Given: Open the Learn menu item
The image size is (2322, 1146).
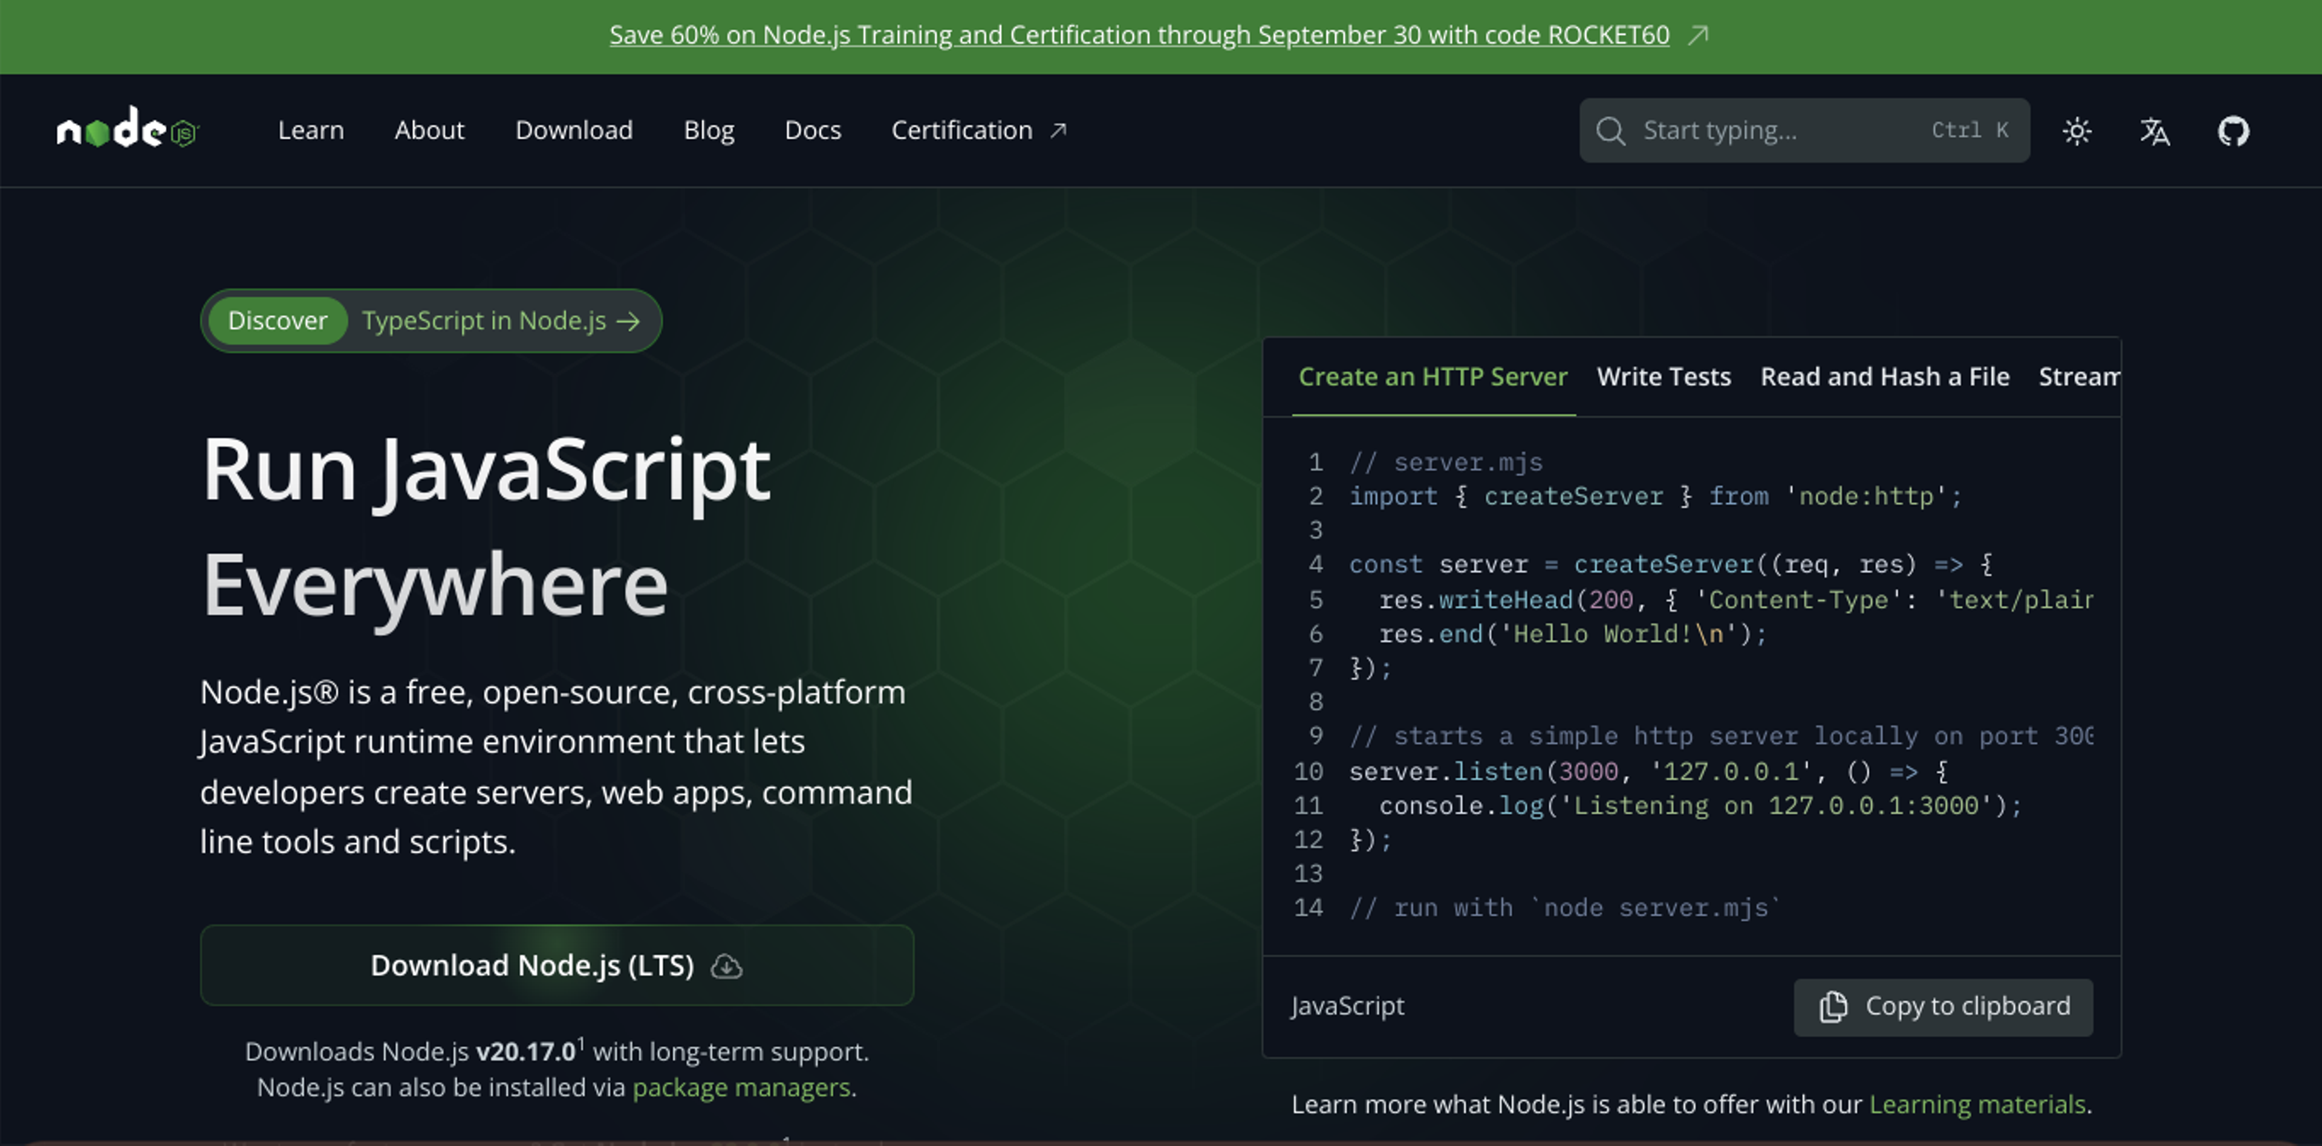Looking at the screenshot, I should (311, 131).
